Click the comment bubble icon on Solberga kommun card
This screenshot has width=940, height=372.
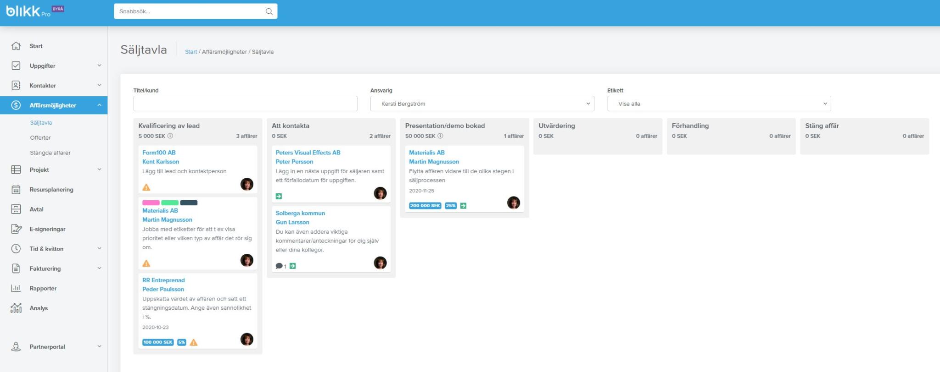[x=279, y=266]
